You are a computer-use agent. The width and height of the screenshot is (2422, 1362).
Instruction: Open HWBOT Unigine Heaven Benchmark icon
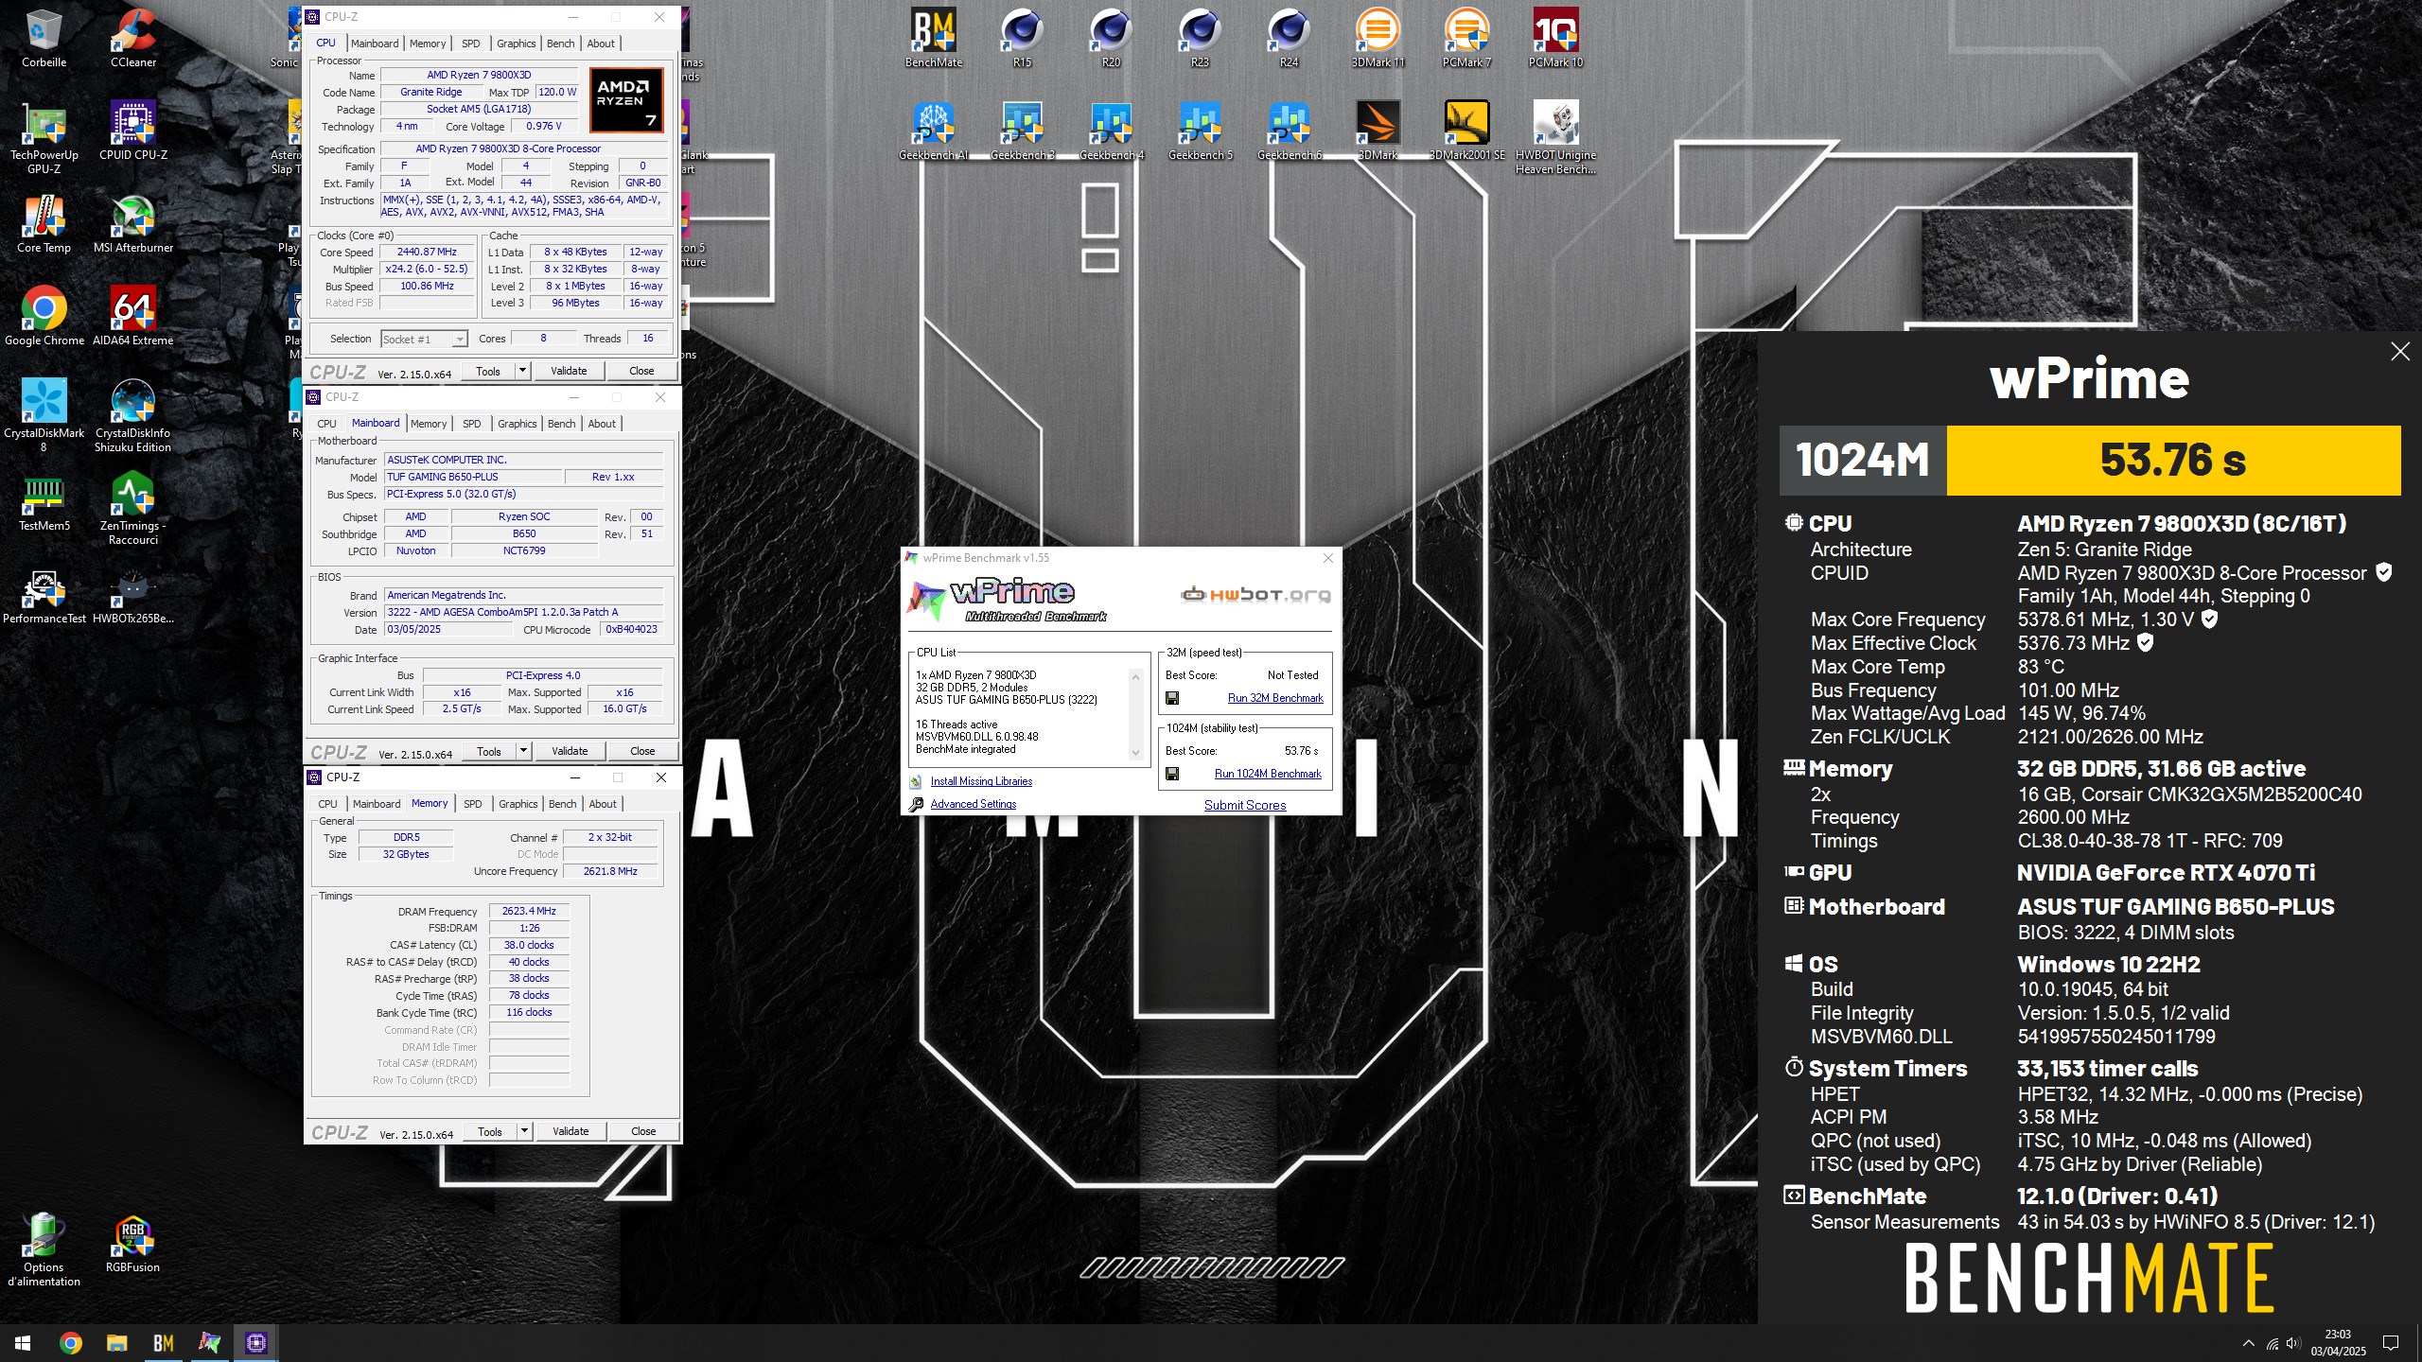pos(1555,138)
